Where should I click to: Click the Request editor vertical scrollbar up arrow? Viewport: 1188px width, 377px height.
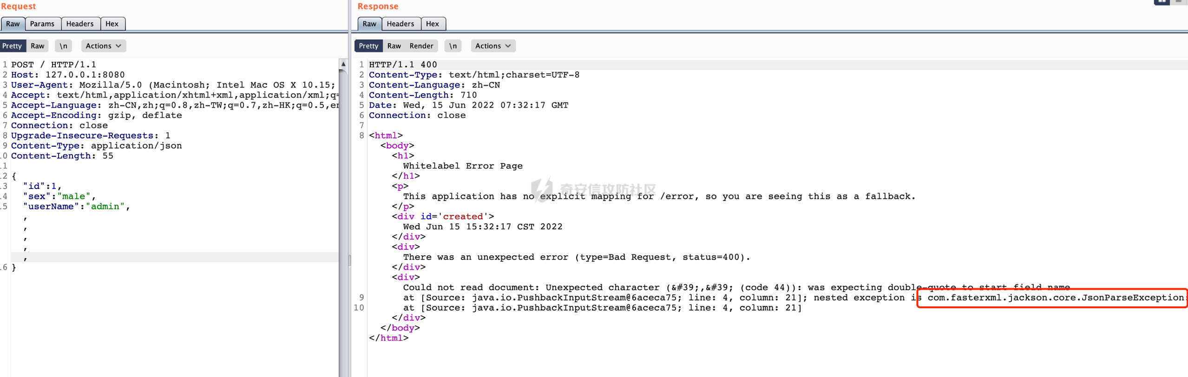coord(343,64)
